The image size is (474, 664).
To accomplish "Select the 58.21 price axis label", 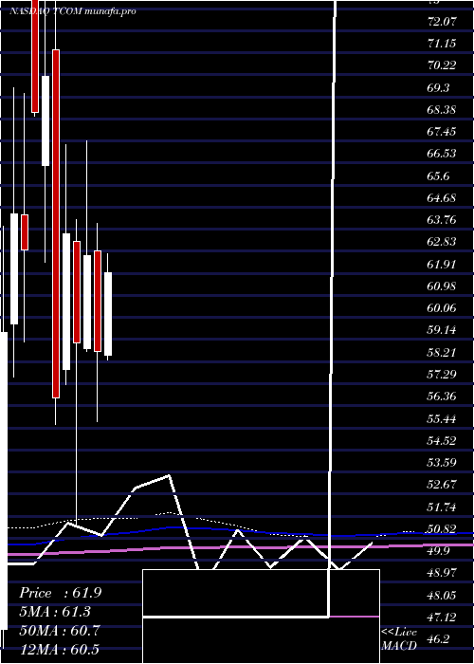I will coord(442,352).
